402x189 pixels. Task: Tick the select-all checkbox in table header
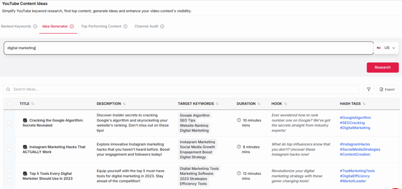[x=9, y=104]
